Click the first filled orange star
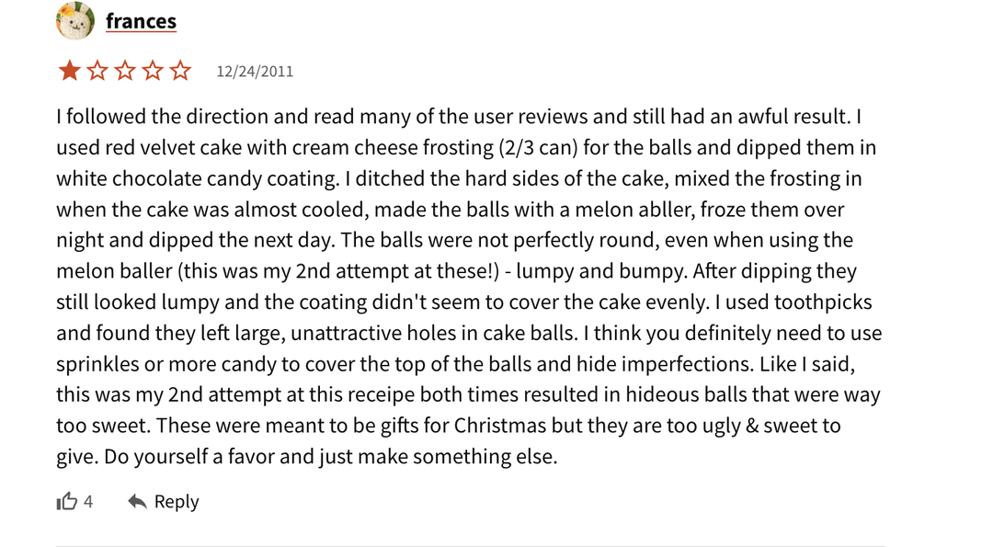This screenshot has width=993, height=547. coord(69,71)
